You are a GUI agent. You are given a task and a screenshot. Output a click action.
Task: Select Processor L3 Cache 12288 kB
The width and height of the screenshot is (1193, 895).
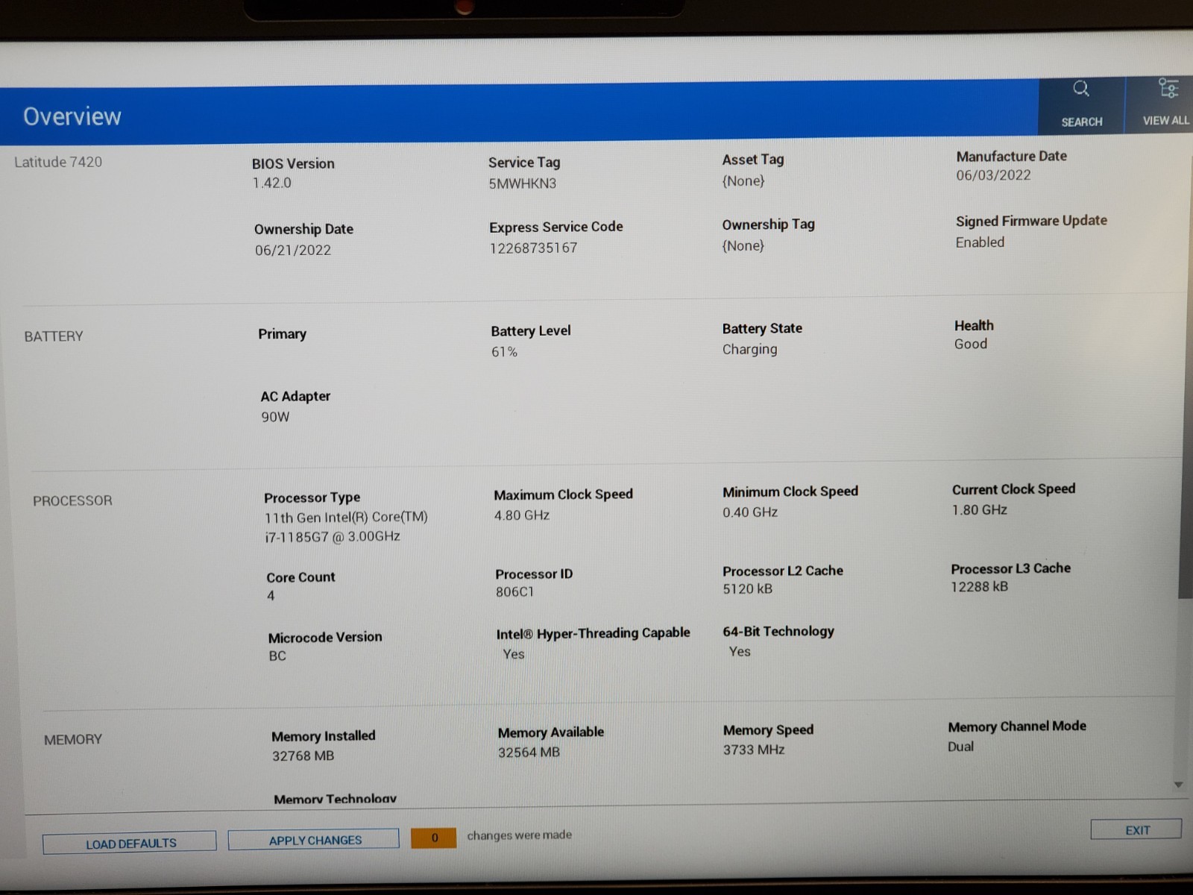tap(980, 587)
